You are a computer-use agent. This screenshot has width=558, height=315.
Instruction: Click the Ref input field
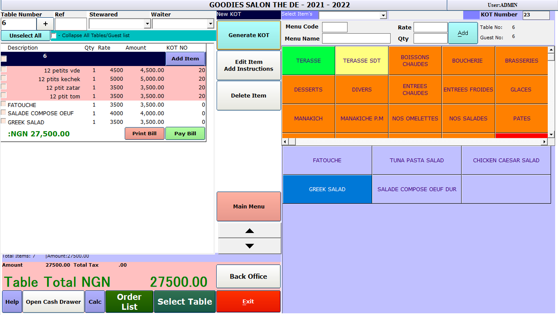71,24
